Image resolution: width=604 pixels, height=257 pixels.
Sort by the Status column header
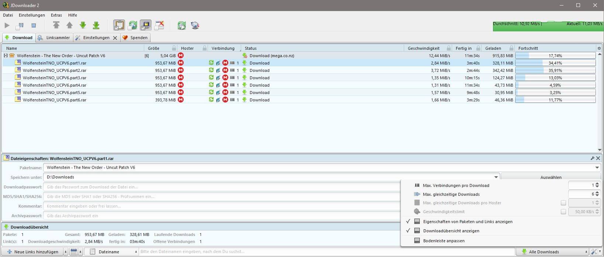coord(322,48)
